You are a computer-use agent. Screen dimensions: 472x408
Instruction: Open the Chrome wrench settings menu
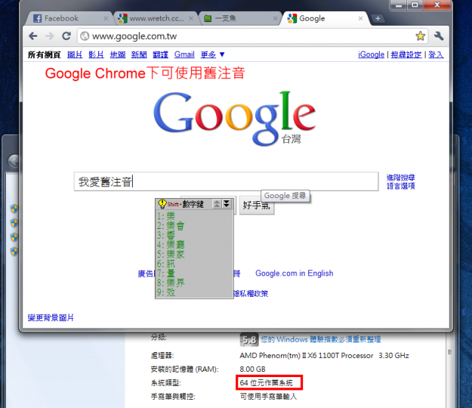439,36
